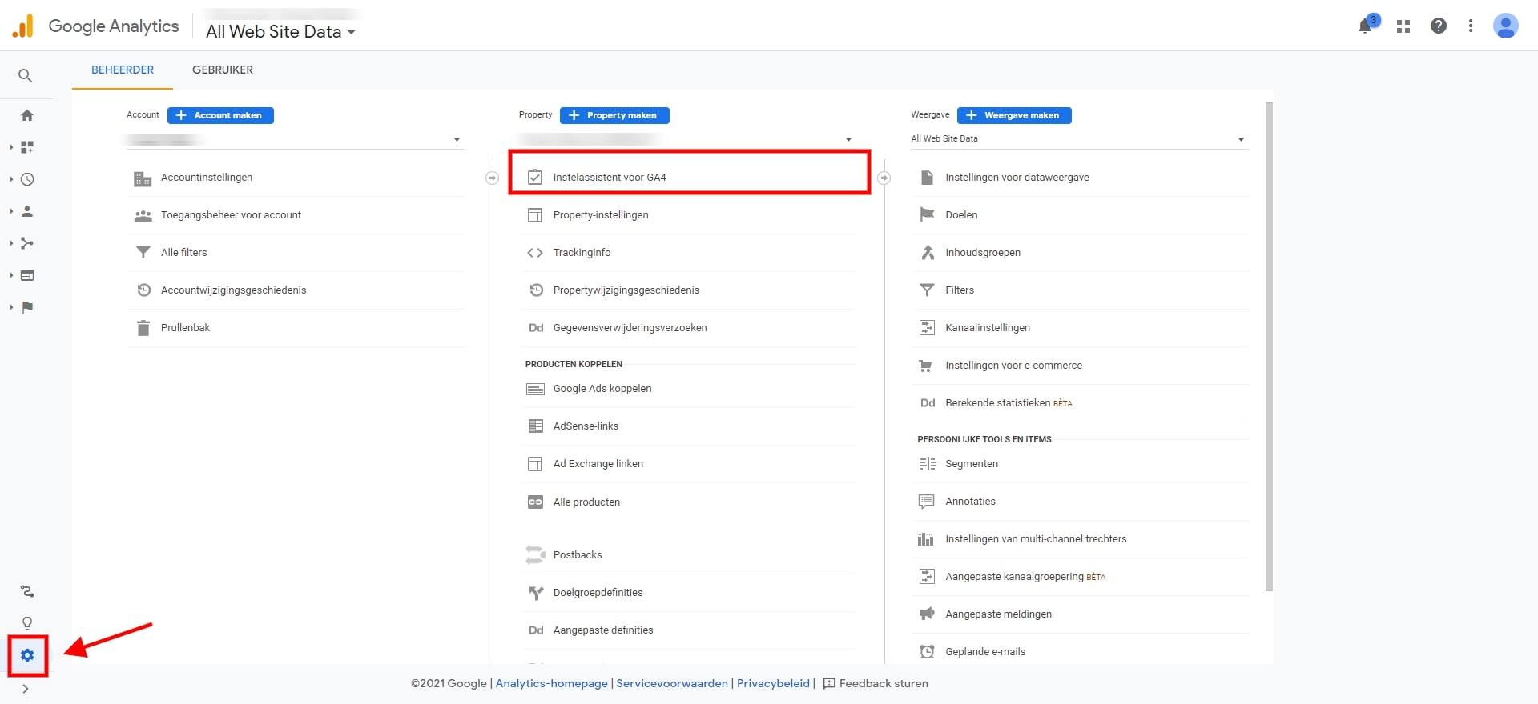Open the user account avatar
Viewport: 1538px width, 704px height.
(x=1506, y=26)
